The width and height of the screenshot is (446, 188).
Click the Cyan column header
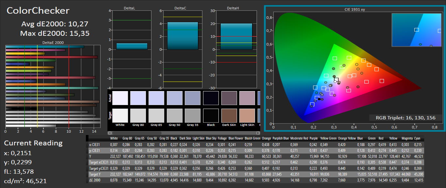tap(417, 138)
